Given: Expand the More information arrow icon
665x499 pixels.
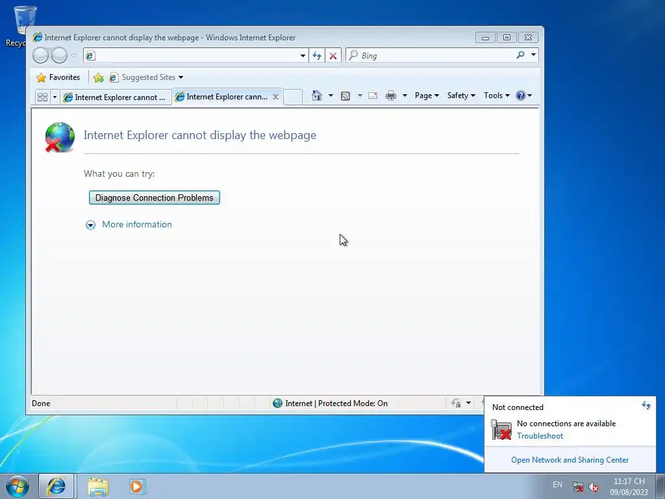Looking at the screenshot, I should (90, 225).
